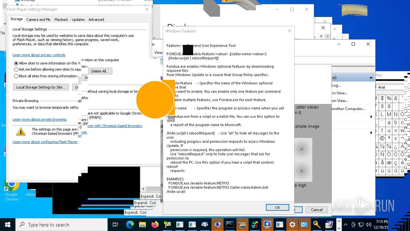The height and width of the screenshot is (231, 410).
Task: Open the scanner device taskbar icon
Action: [x=242, y=225]
